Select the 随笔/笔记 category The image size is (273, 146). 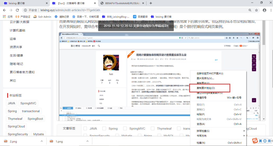[x=16, y=64]
